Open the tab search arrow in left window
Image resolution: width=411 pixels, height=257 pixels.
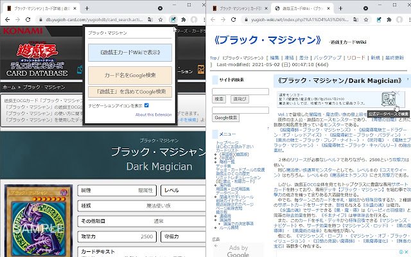point(160,8)
